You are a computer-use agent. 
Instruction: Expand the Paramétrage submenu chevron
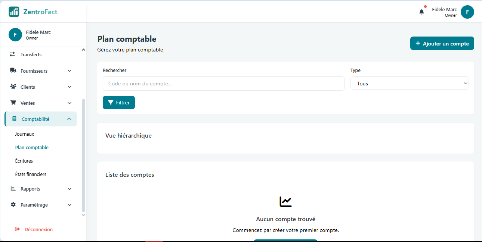click(69, 205)
